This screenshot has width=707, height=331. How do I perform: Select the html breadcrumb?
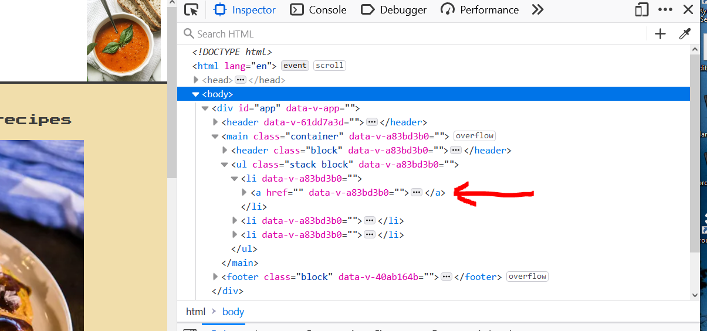(195, 312)
